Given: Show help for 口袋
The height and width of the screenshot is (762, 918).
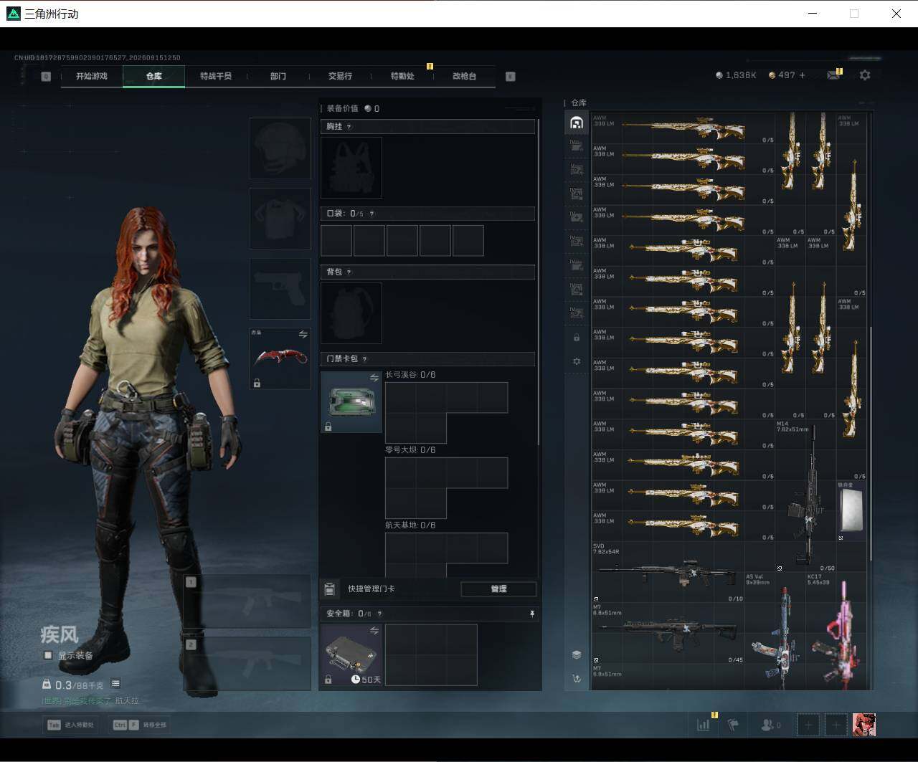Looking at the screenshot, I should point(372,214).
